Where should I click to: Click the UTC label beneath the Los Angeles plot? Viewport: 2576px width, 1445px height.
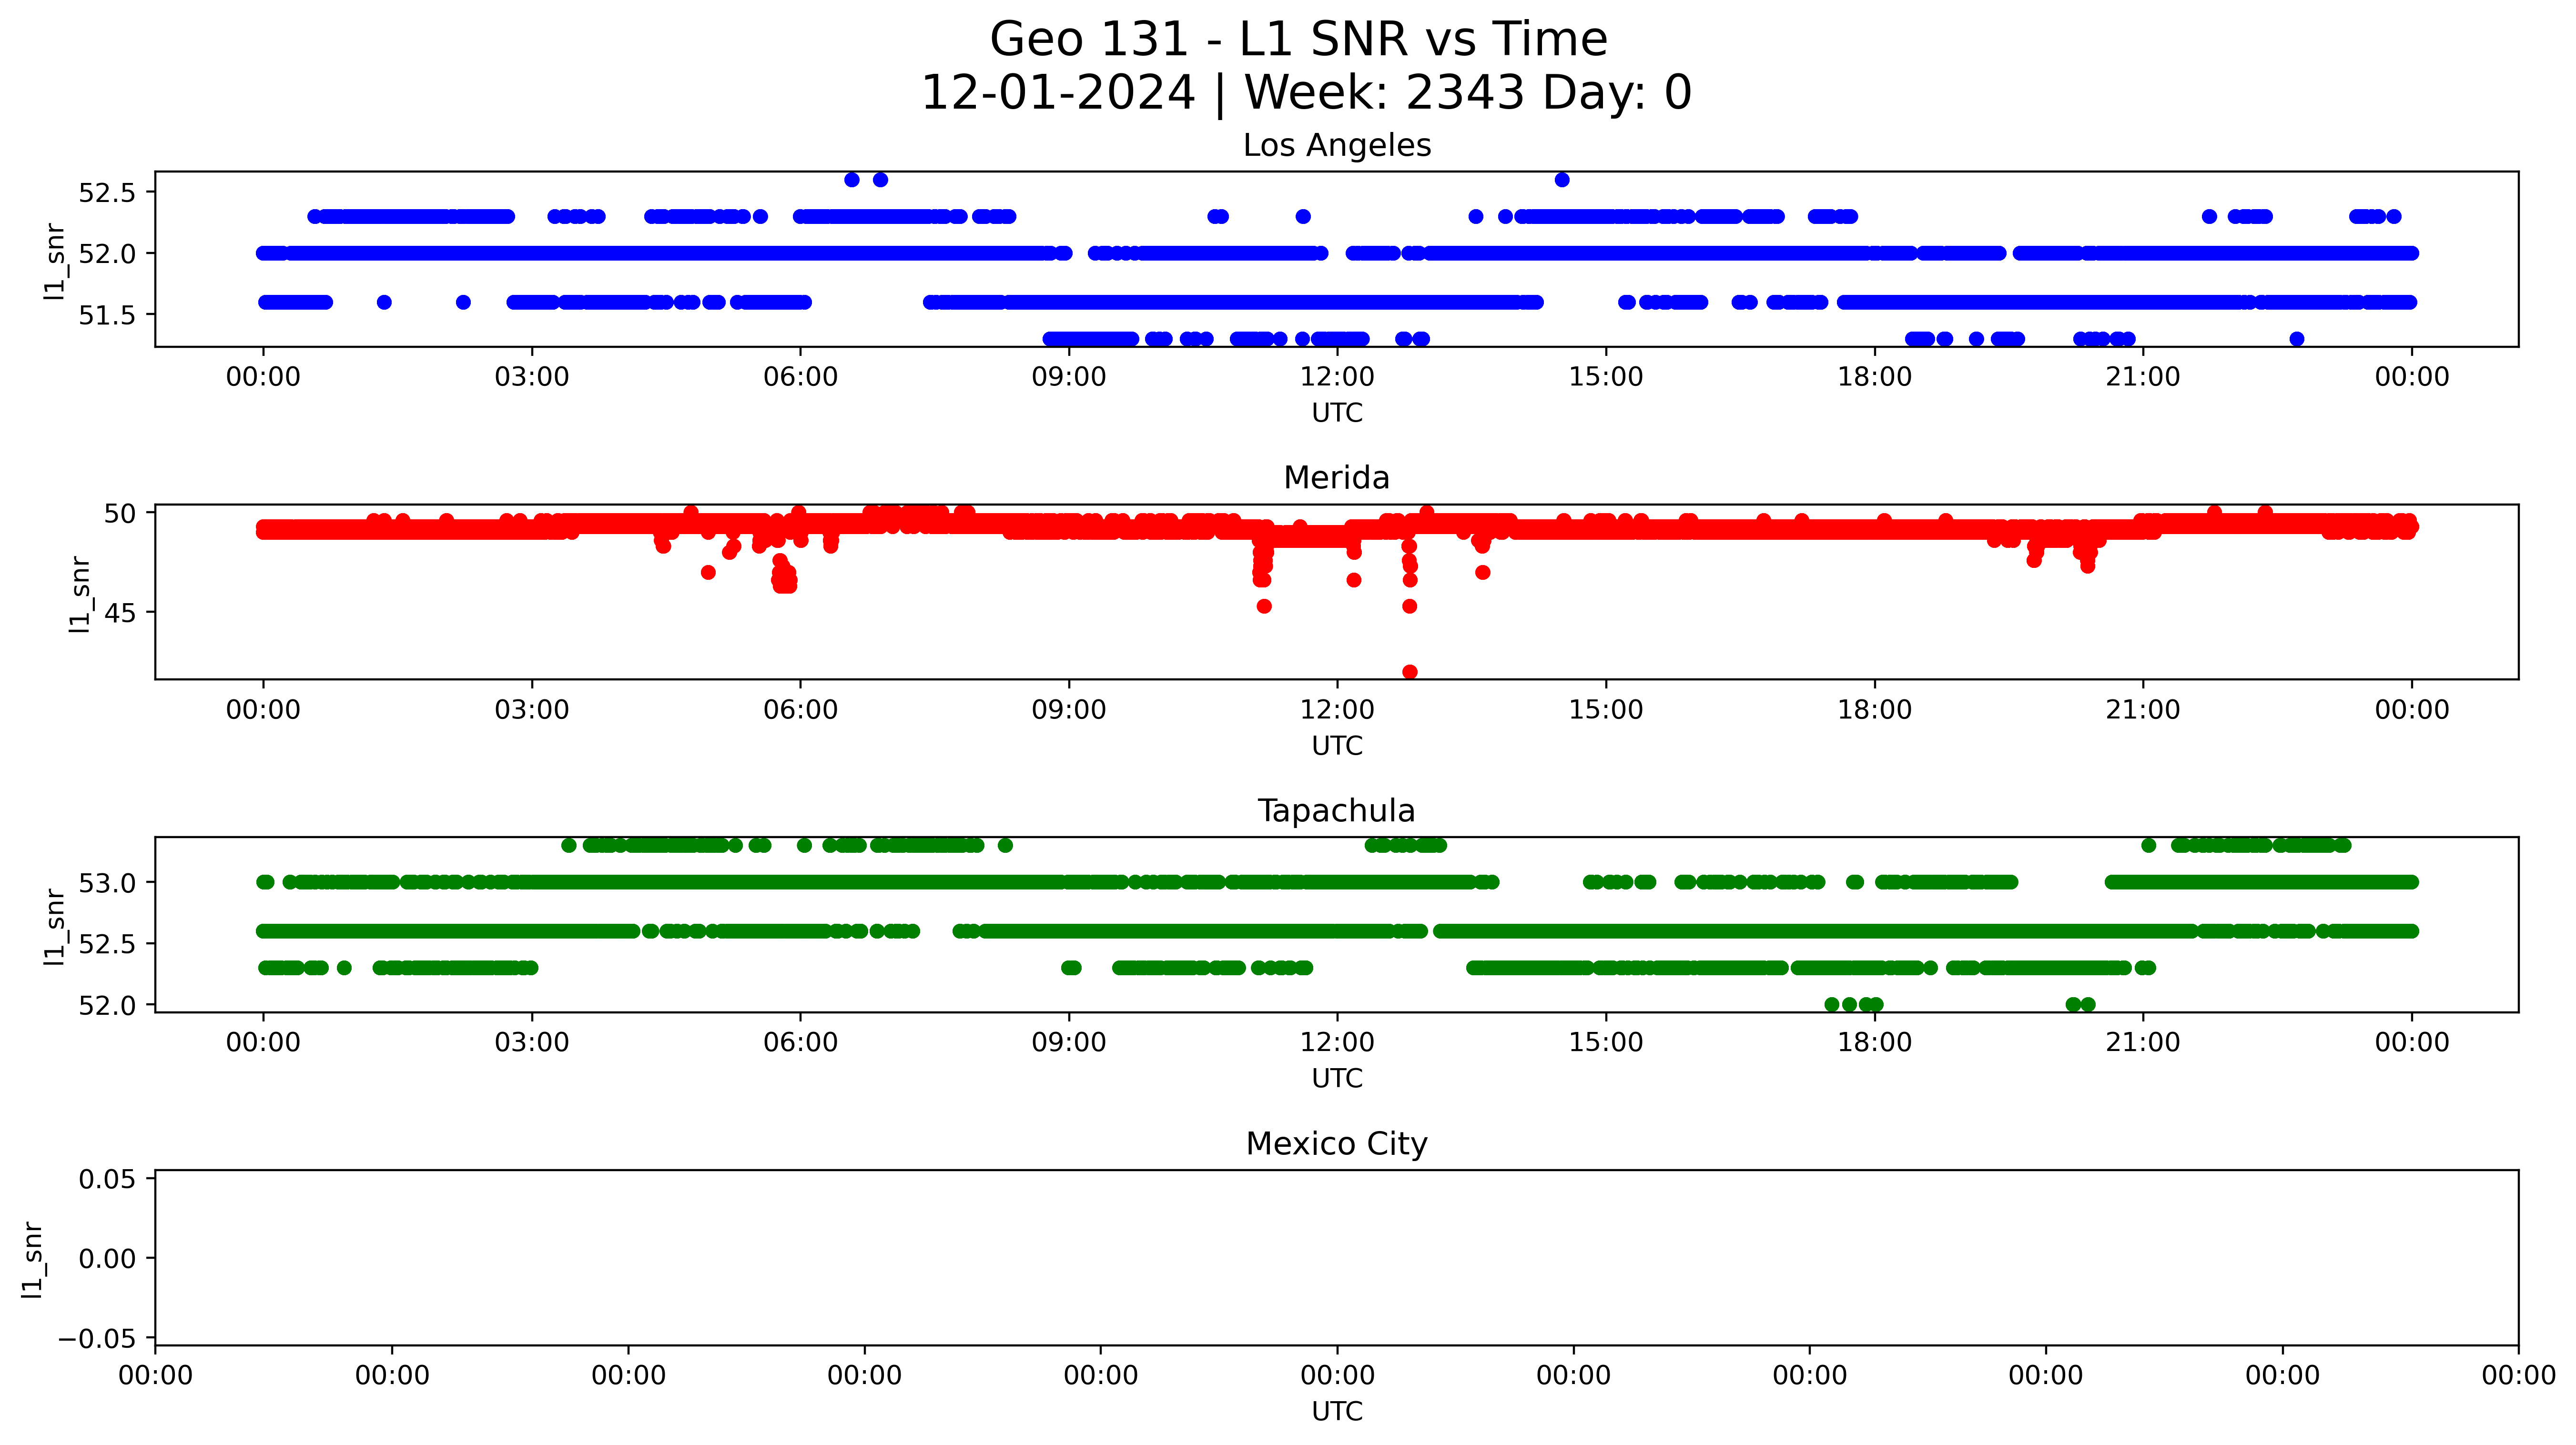click(x=1336, y=413)
